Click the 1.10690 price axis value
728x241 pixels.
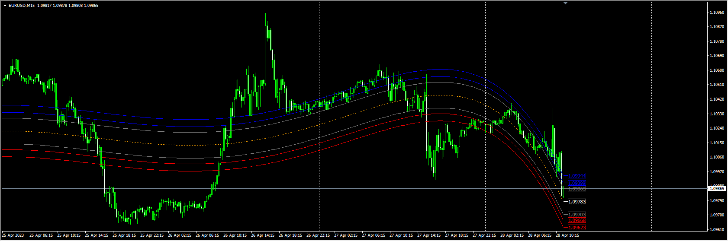pyautogui.click(x=717, y=56)
